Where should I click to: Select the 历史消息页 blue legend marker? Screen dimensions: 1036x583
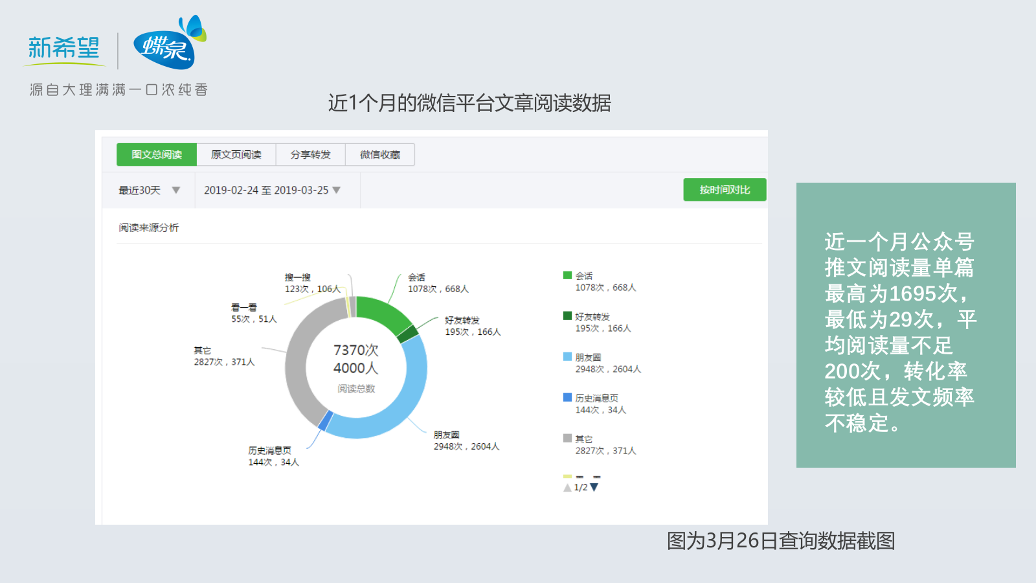[x=567, y=397]
